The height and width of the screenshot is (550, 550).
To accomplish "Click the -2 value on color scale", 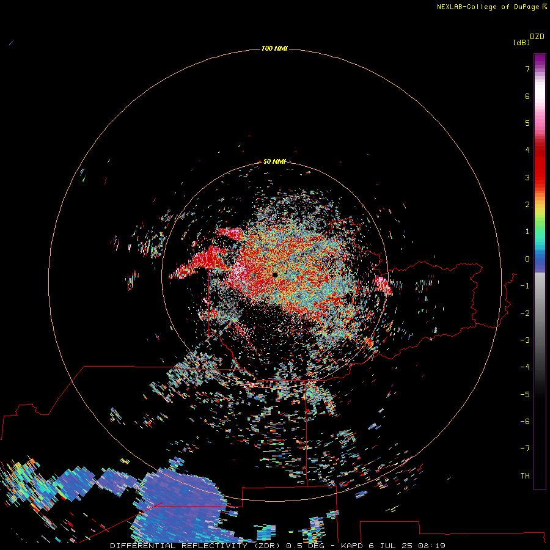I will tap(525, 313).
